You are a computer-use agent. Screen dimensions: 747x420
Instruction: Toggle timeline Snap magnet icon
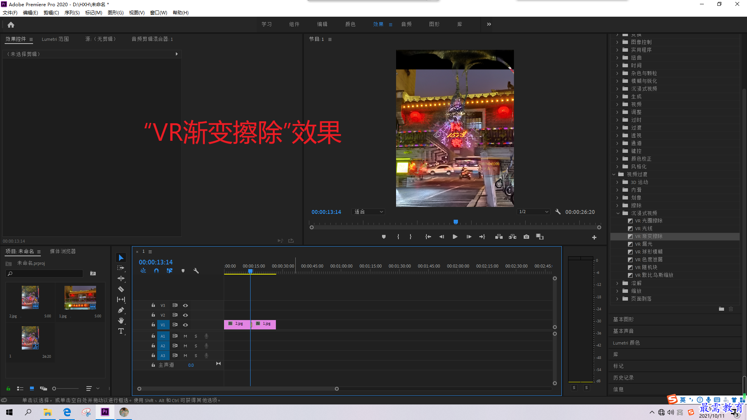[156, 271]
